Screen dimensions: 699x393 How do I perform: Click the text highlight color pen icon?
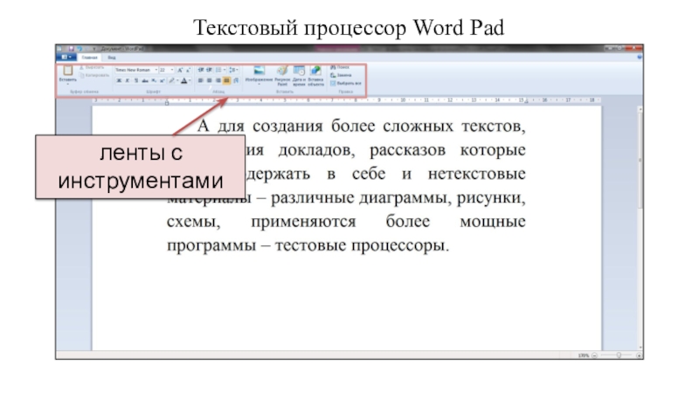(171, 80)
